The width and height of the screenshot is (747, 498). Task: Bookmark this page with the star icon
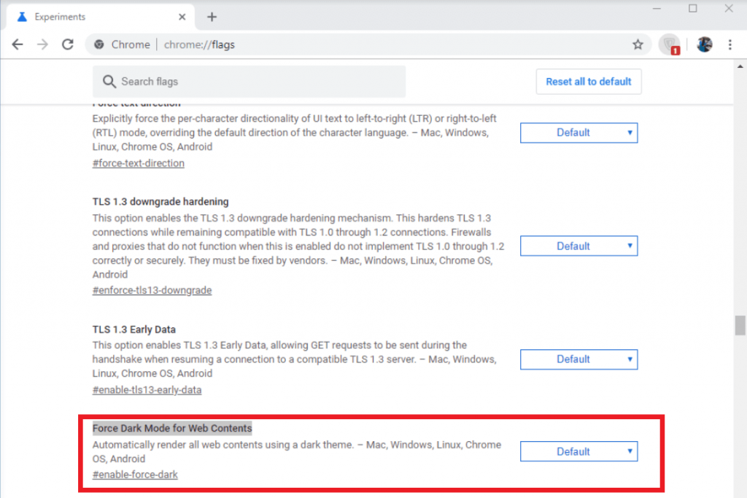pos(638,44)
